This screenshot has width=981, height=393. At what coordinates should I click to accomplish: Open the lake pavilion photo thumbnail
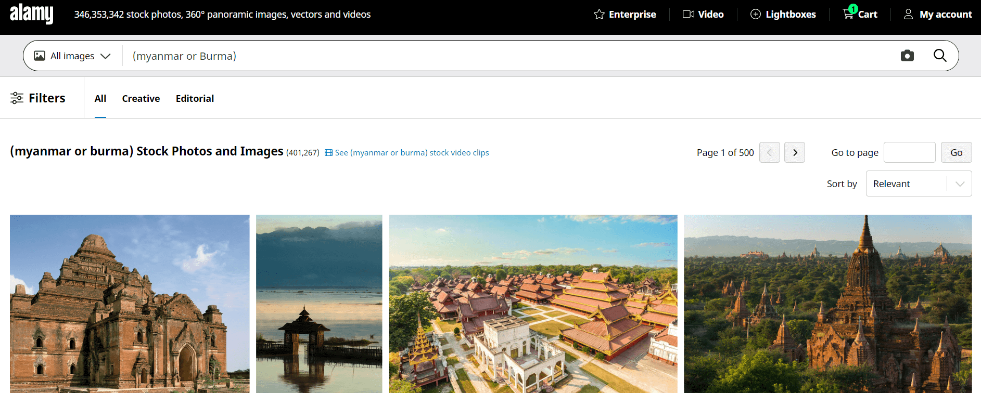click(x=319, y=304)
